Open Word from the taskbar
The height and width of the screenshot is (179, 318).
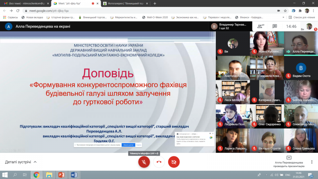tap(74, 175)
